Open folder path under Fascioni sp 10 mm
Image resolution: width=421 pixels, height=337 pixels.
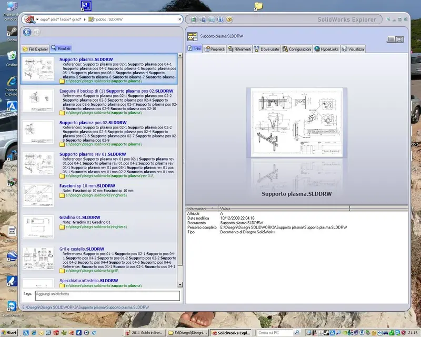point(96,195)
